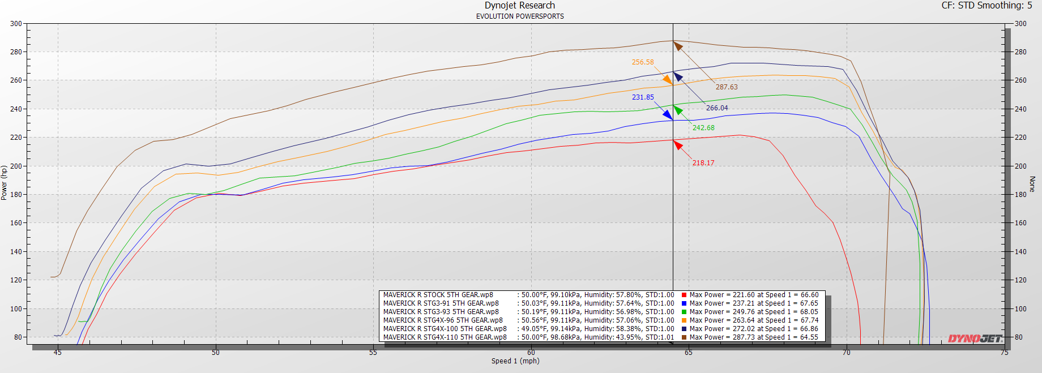Click the red arrow marker on stock curve
Viewport: 1042px width, 373px height.
click(678, 145)
